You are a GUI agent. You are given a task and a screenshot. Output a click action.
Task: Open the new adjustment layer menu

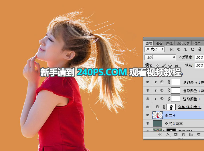[x=183, y=135]
